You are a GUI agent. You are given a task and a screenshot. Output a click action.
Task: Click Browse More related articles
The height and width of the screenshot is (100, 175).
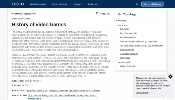(x=34, y=98)
